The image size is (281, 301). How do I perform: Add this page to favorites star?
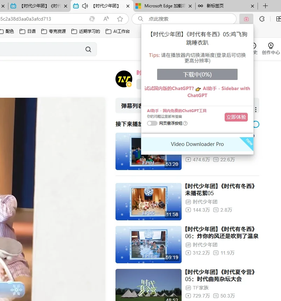click(120, 19)
